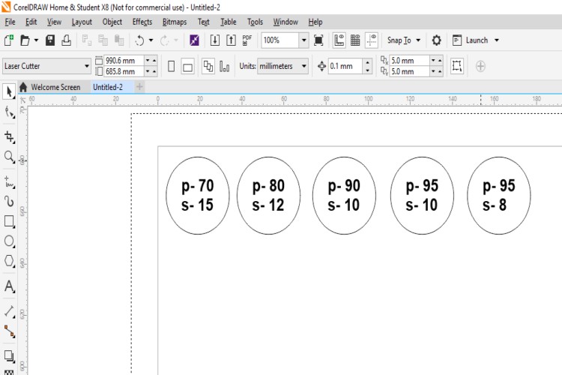Screen dimensions: 562x375
Task: Undo the last action
Action: [x=139, y=40]
